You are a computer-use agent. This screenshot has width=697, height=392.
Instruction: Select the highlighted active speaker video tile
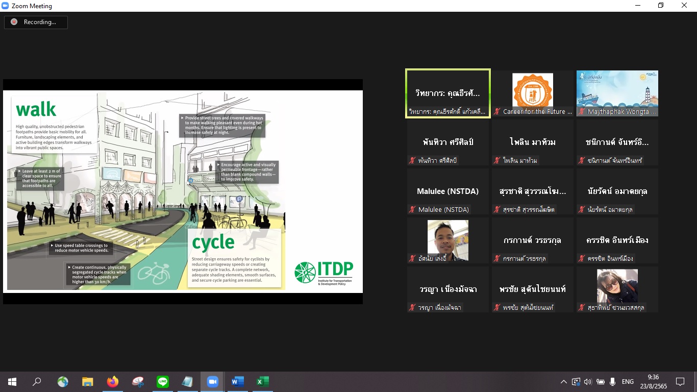pos(447,93)
